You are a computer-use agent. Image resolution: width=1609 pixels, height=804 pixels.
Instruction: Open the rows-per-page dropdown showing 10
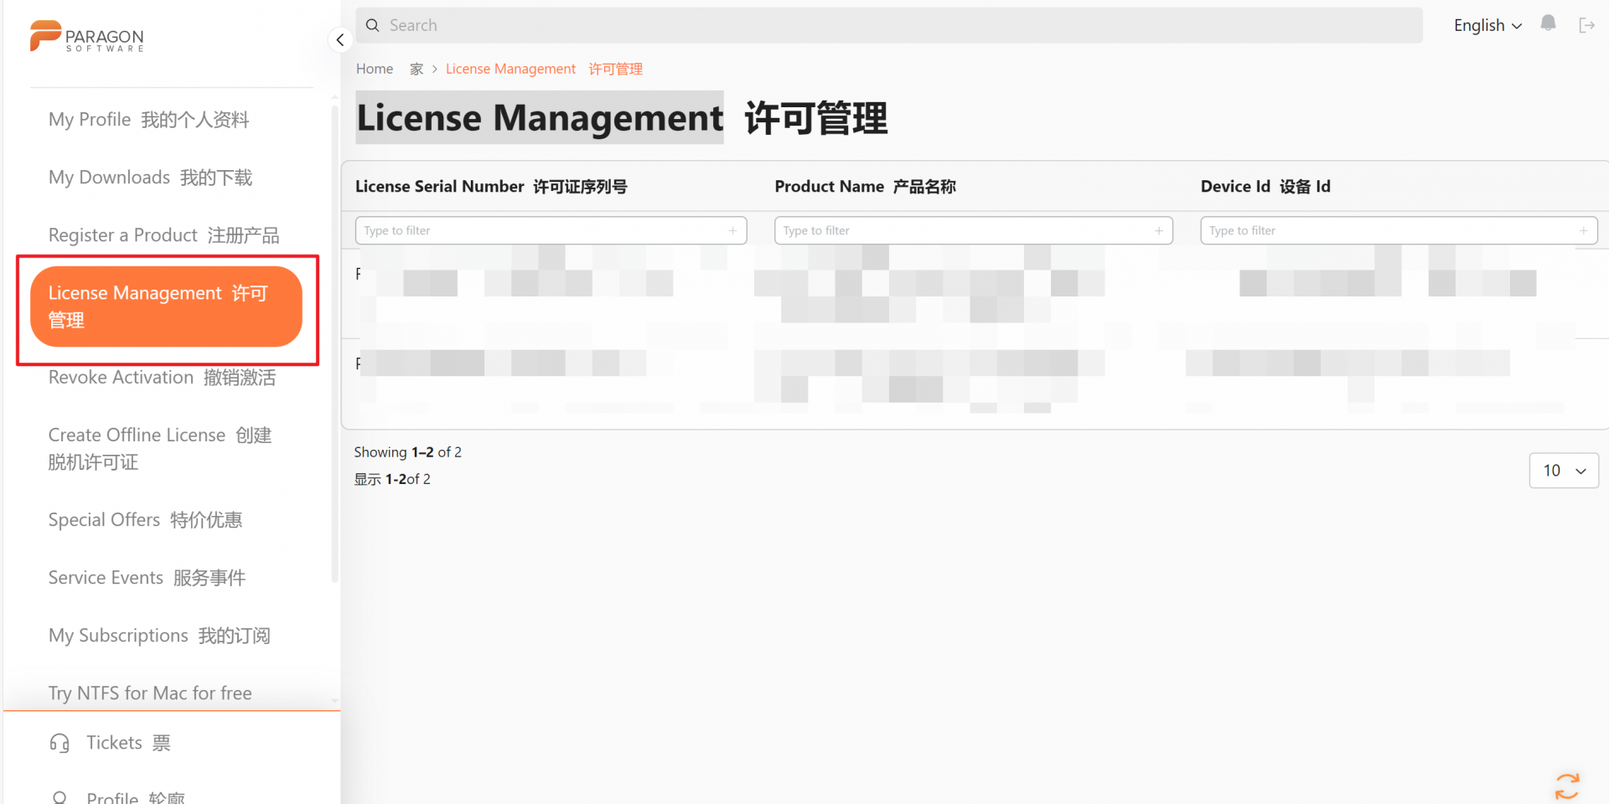(1564, 471)
